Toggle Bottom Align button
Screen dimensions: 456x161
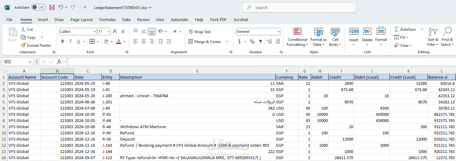pos(152,31)
